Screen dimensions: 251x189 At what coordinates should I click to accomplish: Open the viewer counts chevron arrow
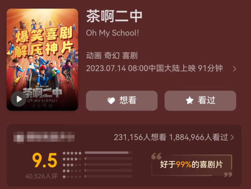coord(232,137)
